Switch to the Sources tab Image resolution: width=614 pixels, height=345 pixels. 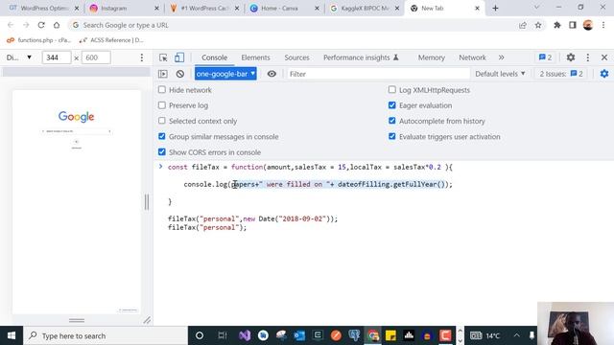point(296,57)
